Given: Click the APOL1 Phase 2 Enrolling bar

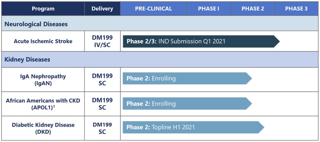Looking at the screenshot, I should (x=187, y=103).
